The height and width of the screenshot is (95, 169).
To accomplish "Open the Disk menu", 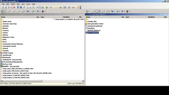I will pos(18,4).
